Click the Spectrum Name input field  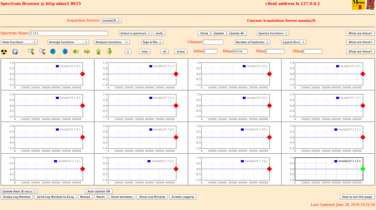[x=68, y=33]
